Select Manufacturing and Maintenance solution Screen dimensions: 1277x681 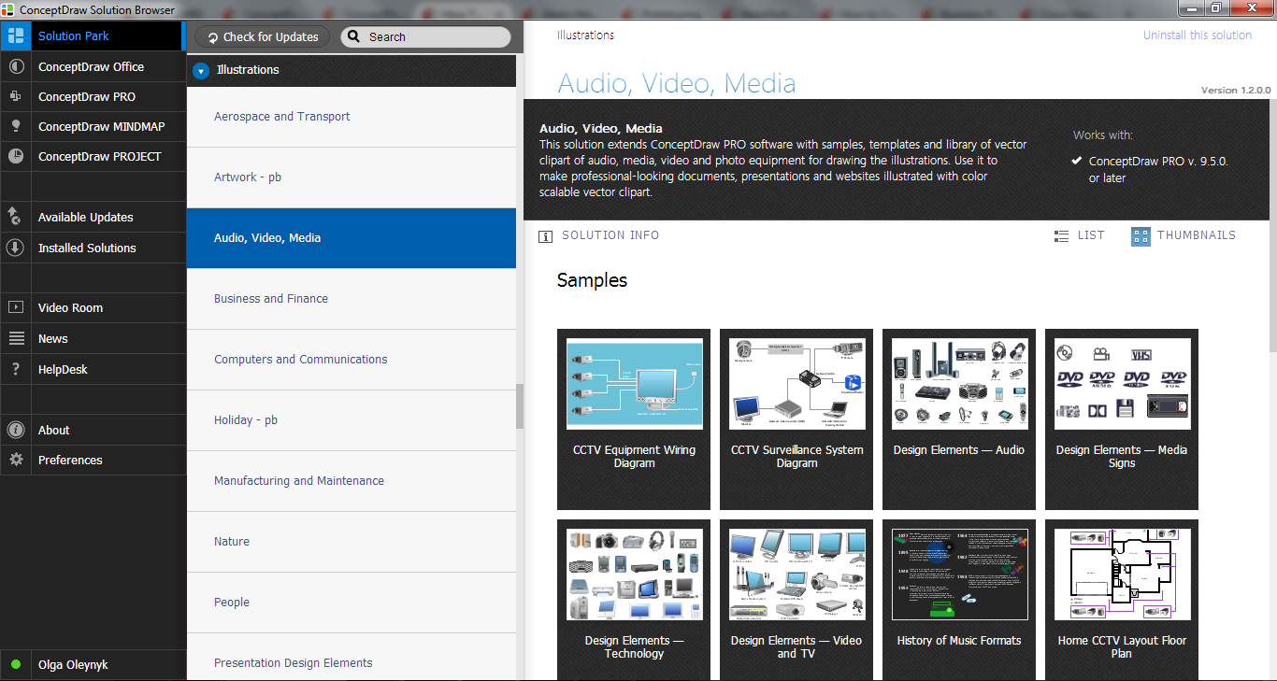click(352, 481)
